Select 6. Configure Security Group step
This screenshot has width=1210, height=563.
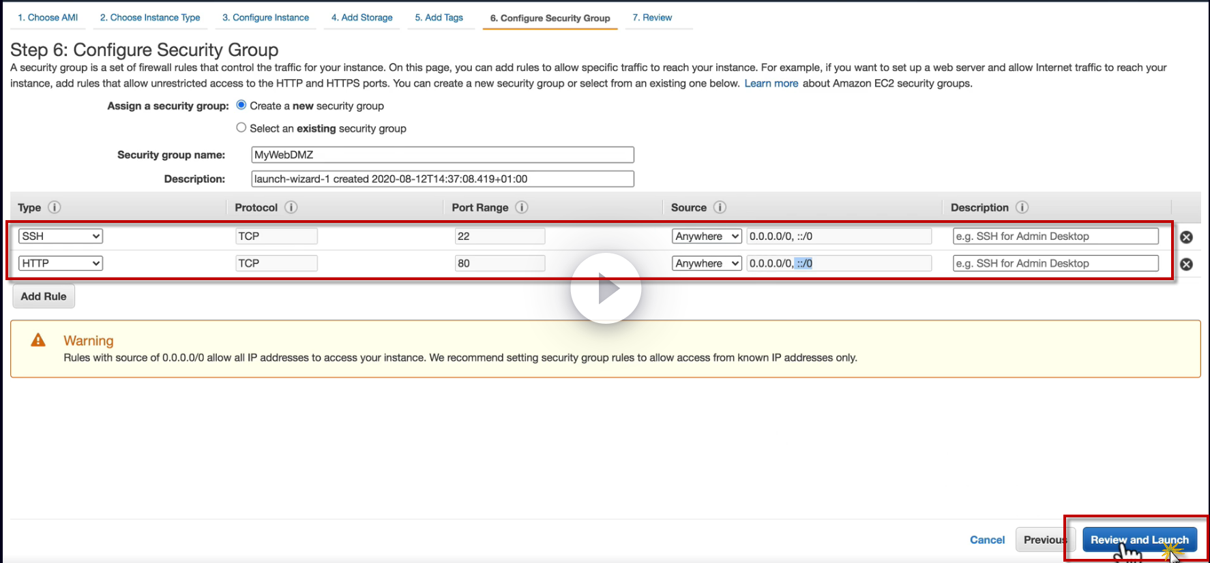[550, 18]
